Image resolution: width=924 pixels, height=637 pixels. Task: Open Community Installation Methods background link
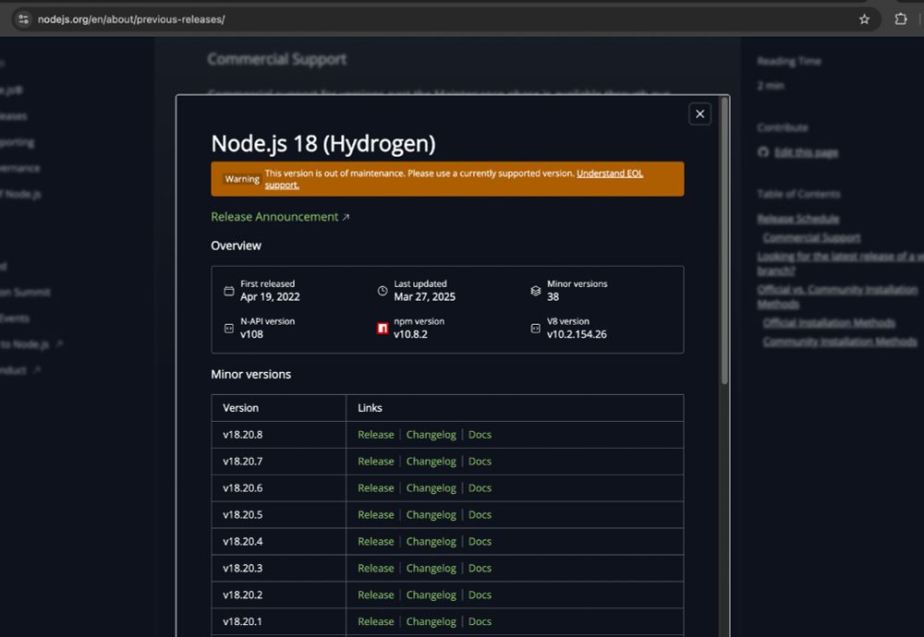840,342
